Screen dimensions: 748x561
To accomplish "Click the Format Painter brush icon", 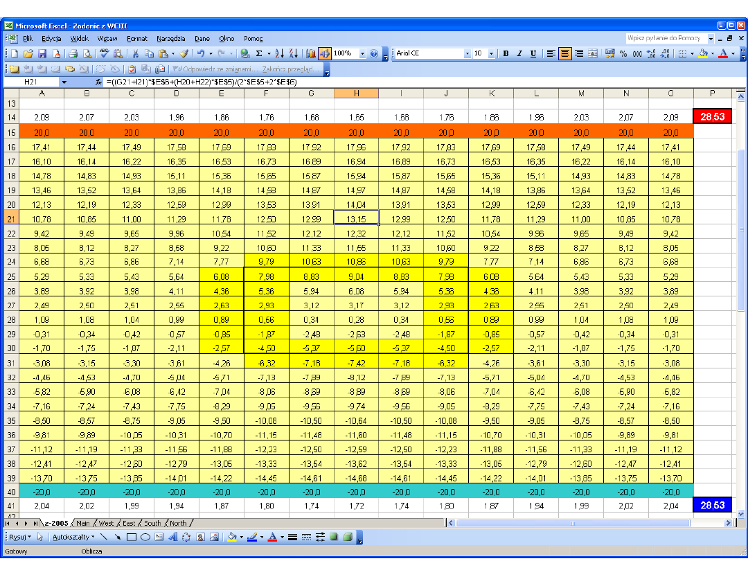I will pos(184,53).
